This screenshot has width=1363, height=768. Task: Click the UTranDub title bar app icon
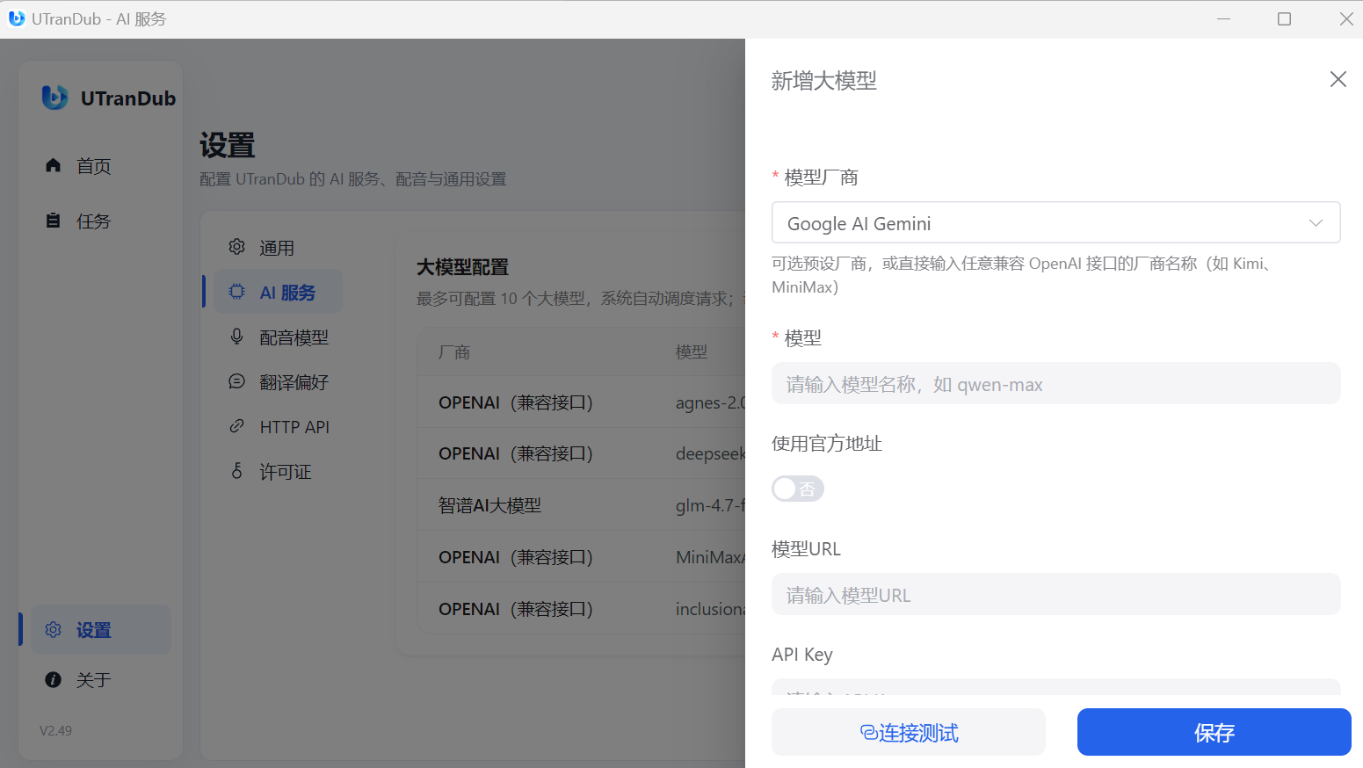pos(17,18)
